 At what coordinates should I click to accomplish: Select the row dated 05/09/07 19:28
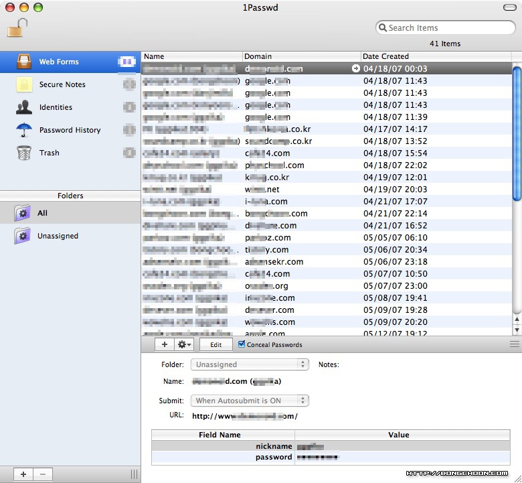tap(327, 309)
